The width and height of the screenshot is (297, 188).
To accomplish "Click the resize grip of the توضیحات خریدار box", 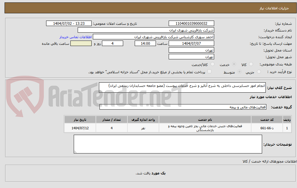I will tap(76, 152).
